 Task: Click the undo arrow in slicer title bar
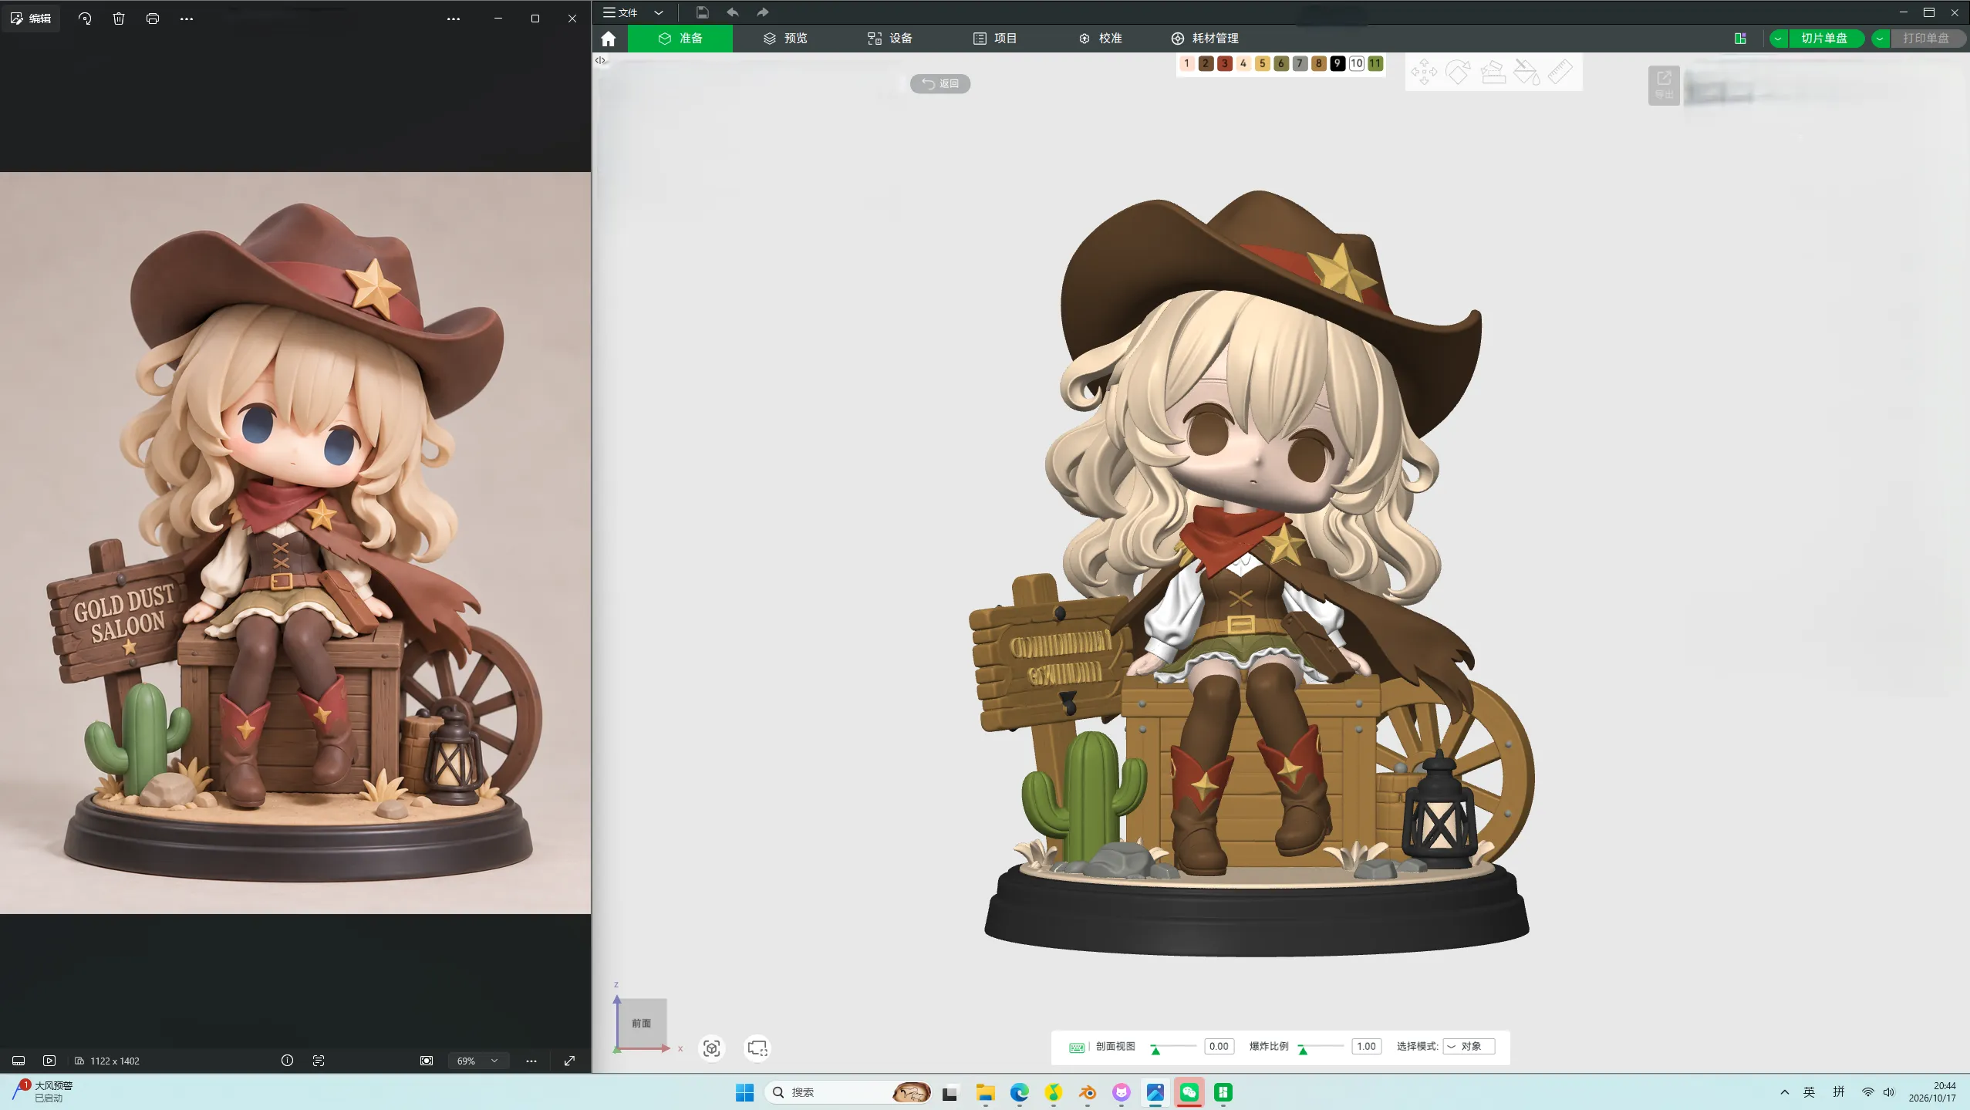(733, 12)
